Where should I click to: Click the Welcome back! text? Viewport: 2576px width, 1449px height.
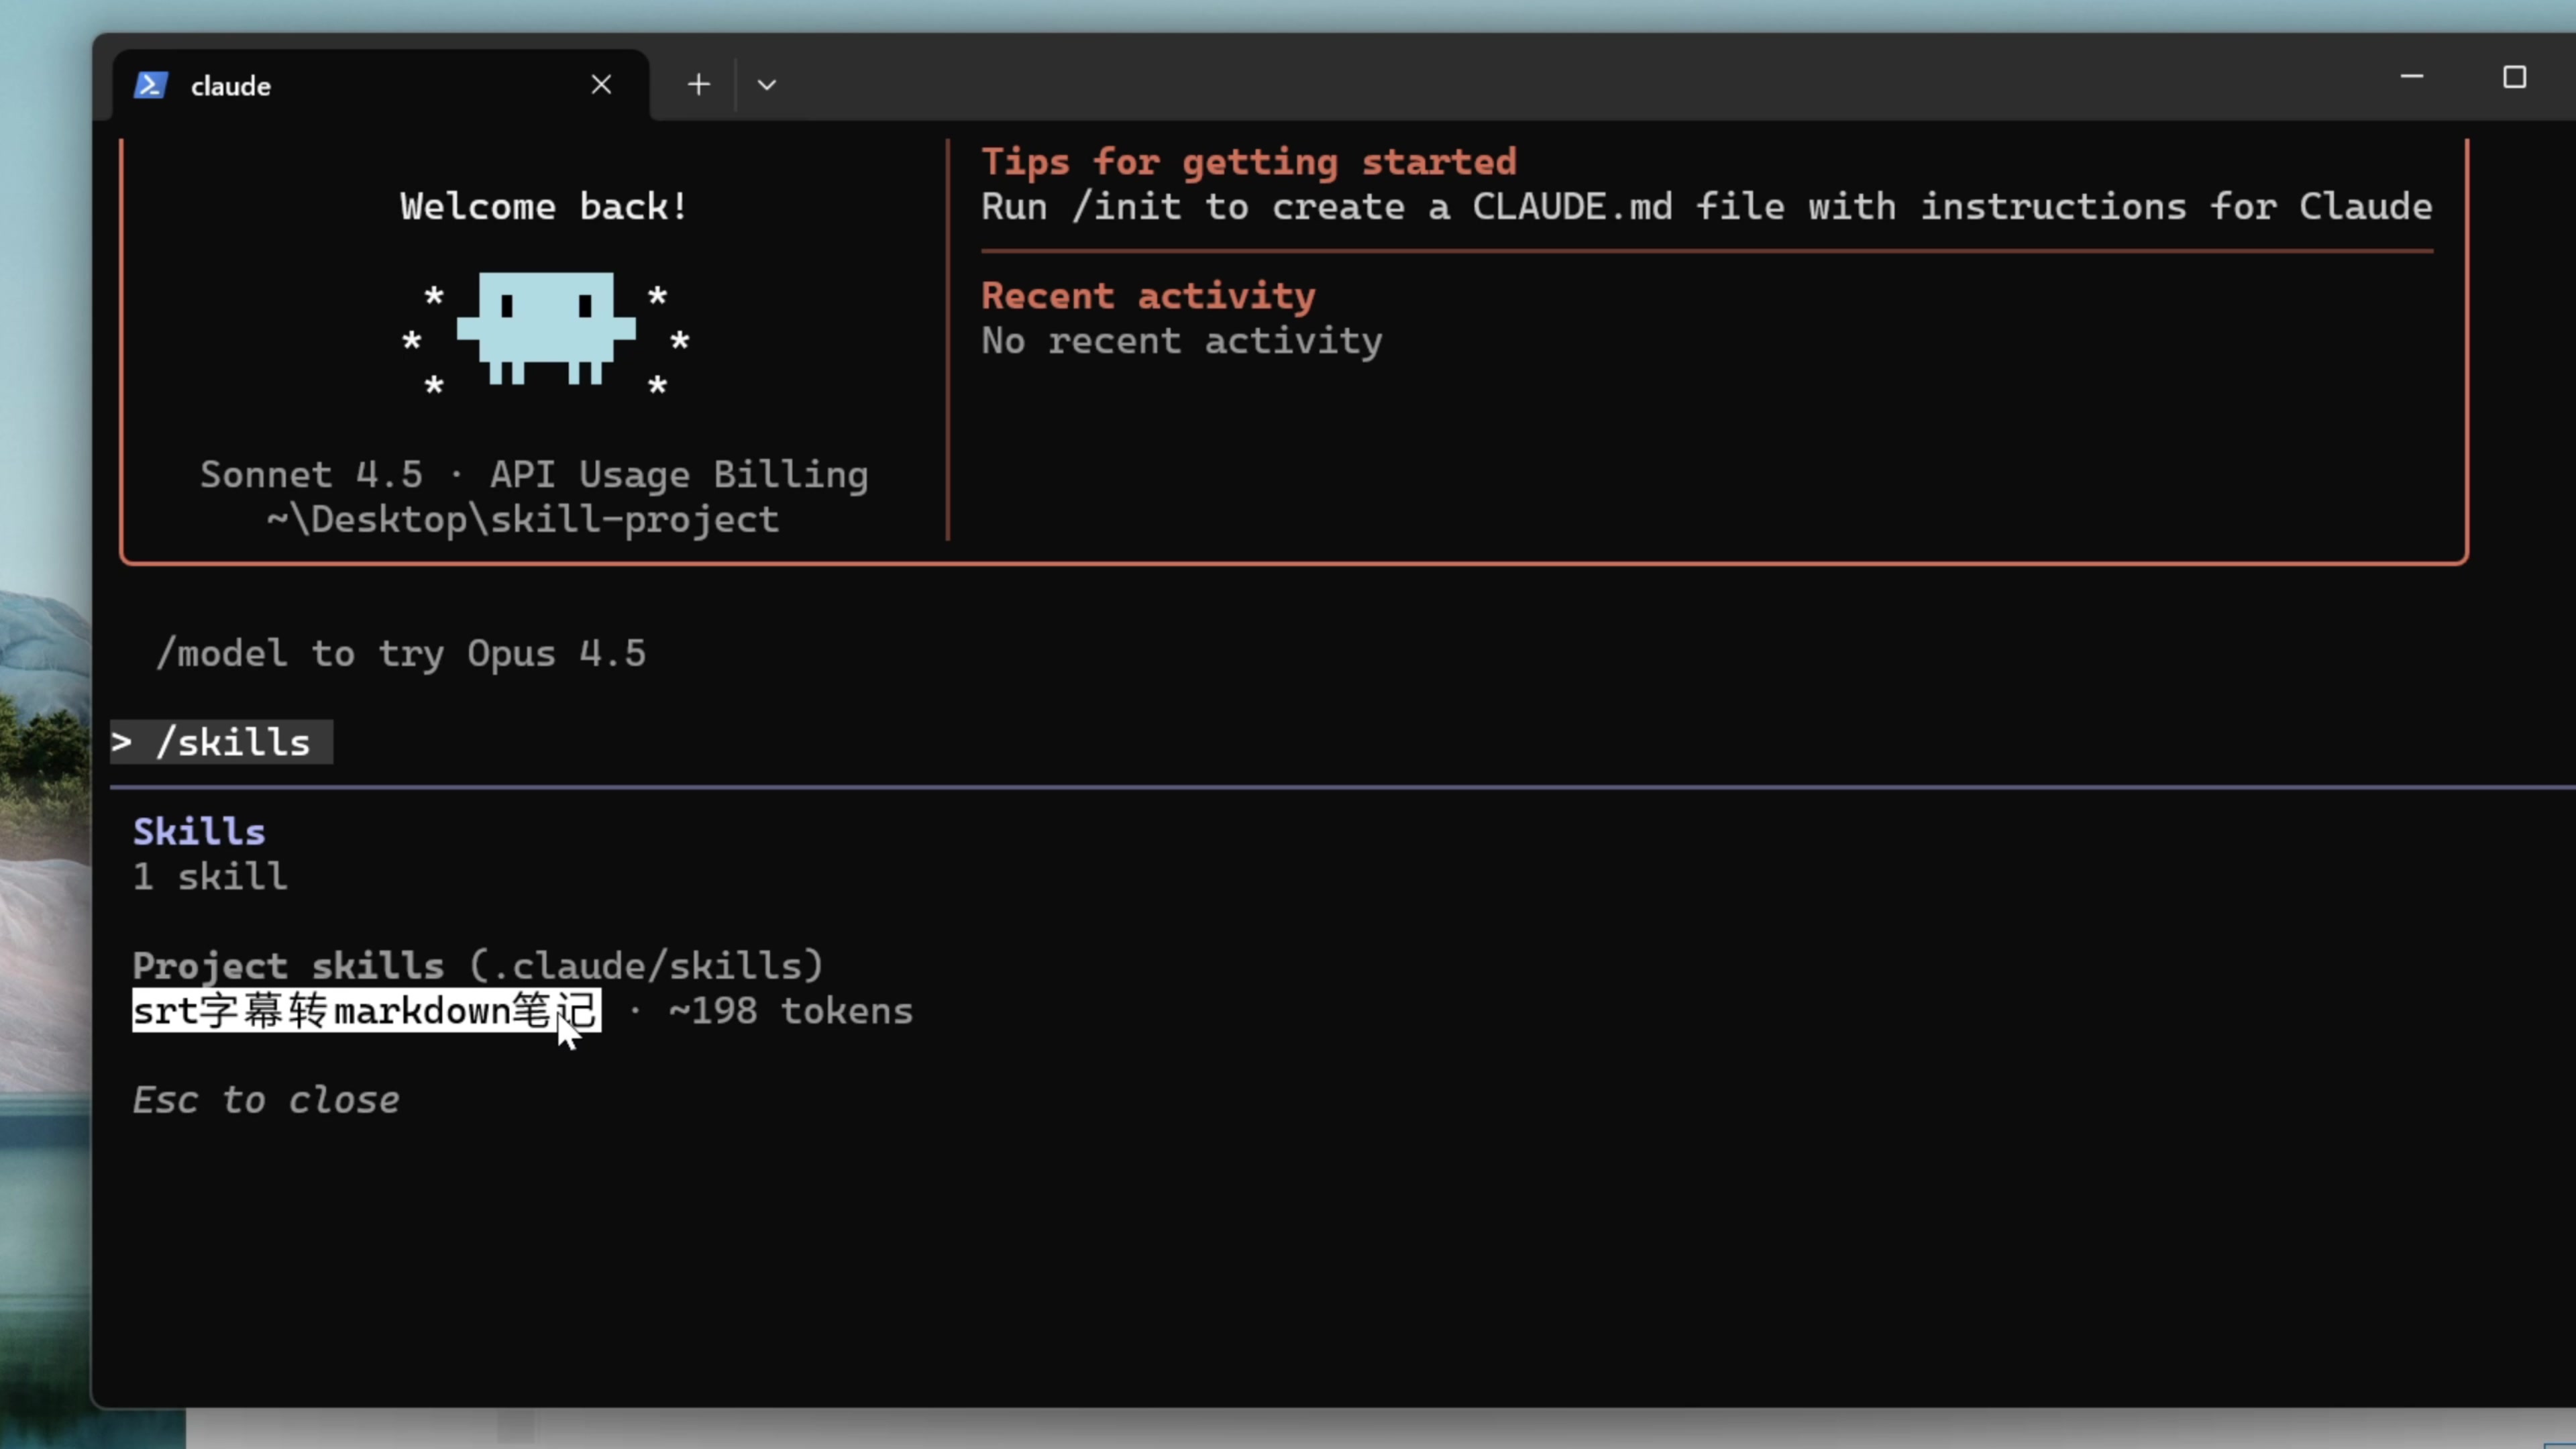pyautogui.click(x=544, y=207)
